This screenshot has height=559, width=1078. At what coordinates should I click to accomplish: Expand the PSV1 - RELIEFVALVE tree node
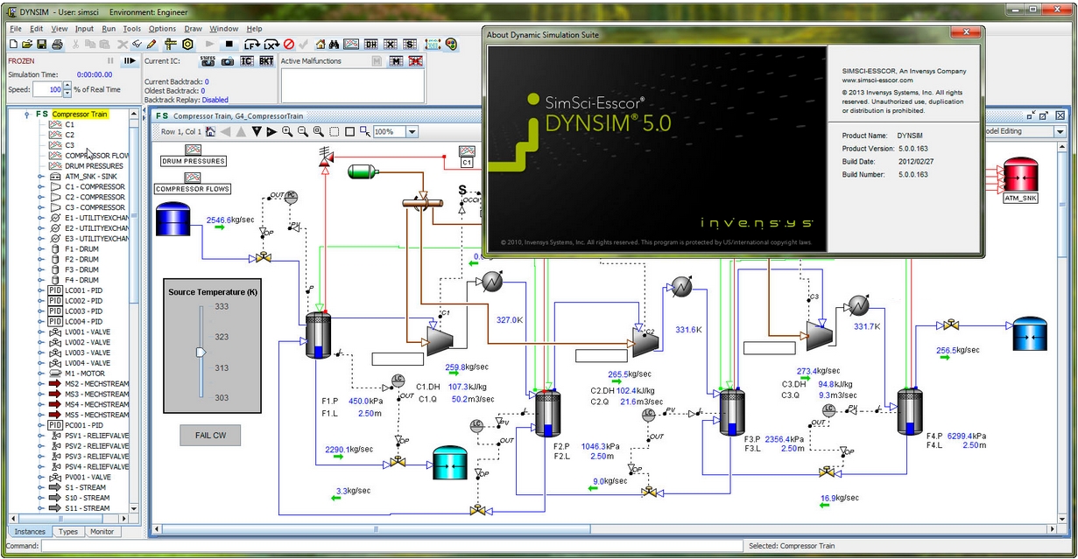(40, 436)
